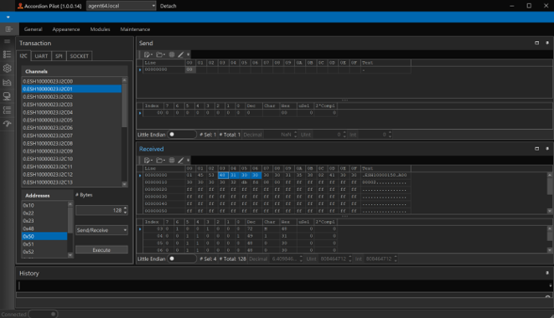Select address 0x23
Image resolution: width=554 pixels, height=318 pixels.
pyautogui.click(x=44, y=221)
